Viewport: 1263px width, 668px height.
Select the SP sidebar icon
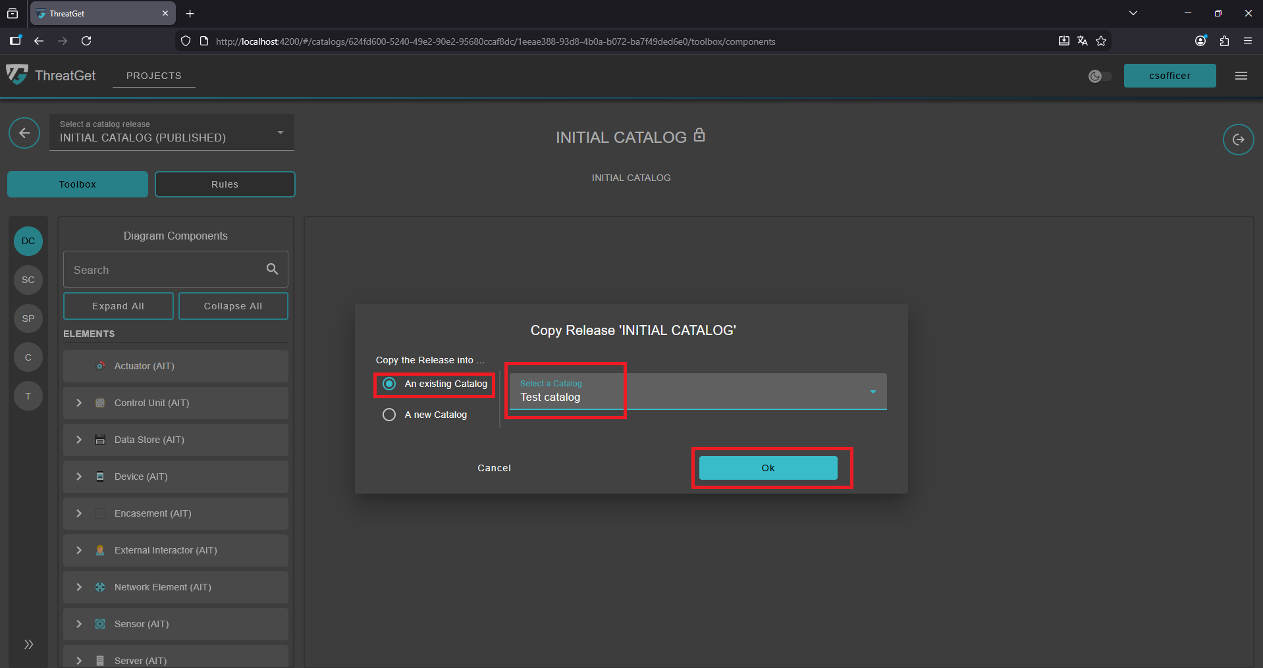click(x=28, y=319)
